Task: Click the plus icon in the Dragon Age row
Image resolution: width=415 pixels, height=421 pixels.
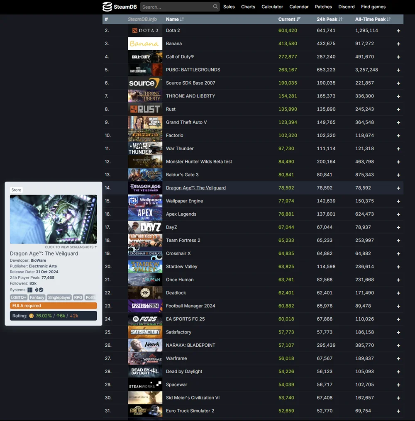Action: point(398,188)
